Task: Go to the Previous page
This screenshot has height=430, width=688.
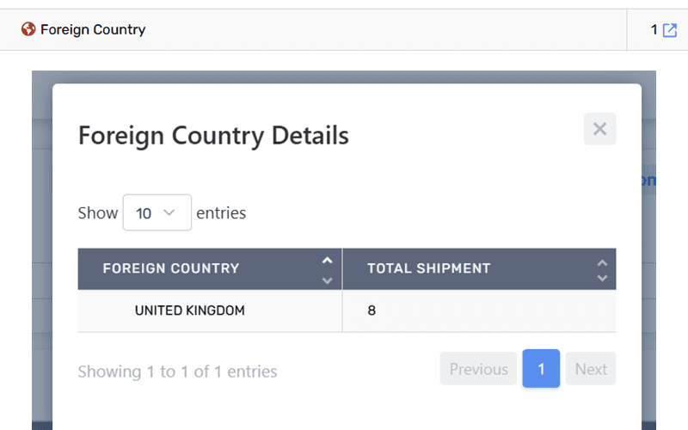Action: pos(478,369)
